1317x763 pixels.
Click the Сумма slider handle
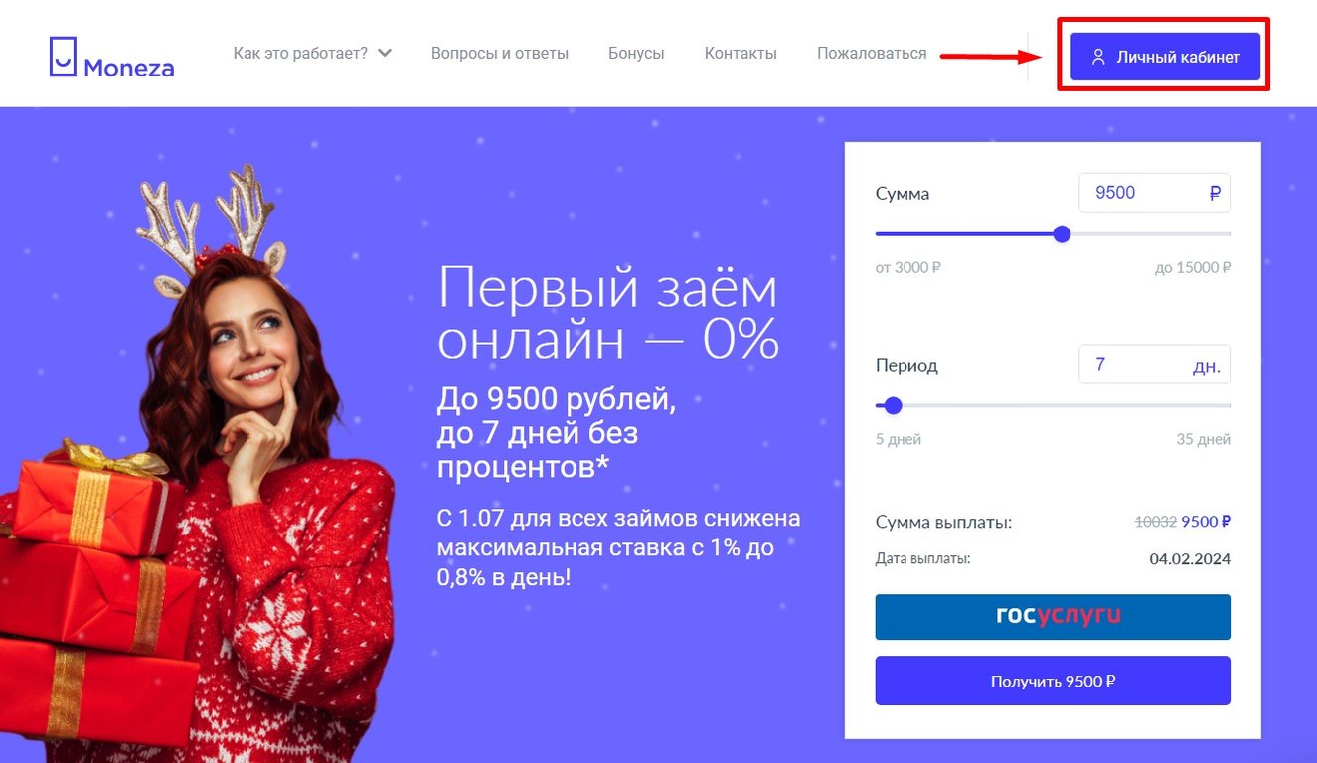point(1062,234)
